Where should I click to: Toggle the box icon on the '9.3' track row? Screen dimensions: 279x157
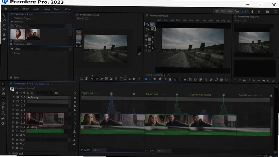pyautogui.click(x=18, y=110)
